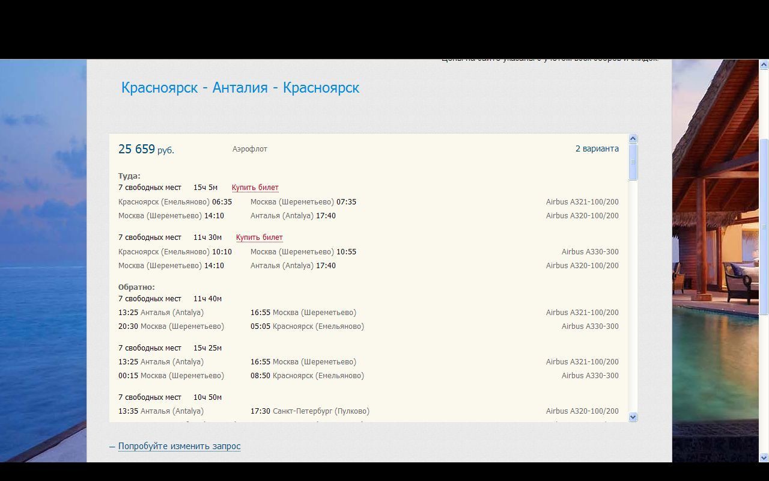Click Красноярск (Емельяново) 06:35 departure
The image size is (769, 481).
tap(175, 202)
